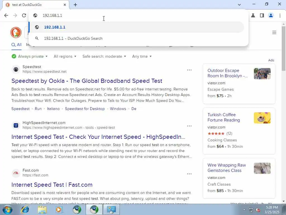Open 'Internet Speed Test | Fast.com' result
286x215 pixels.
(52, 185)
